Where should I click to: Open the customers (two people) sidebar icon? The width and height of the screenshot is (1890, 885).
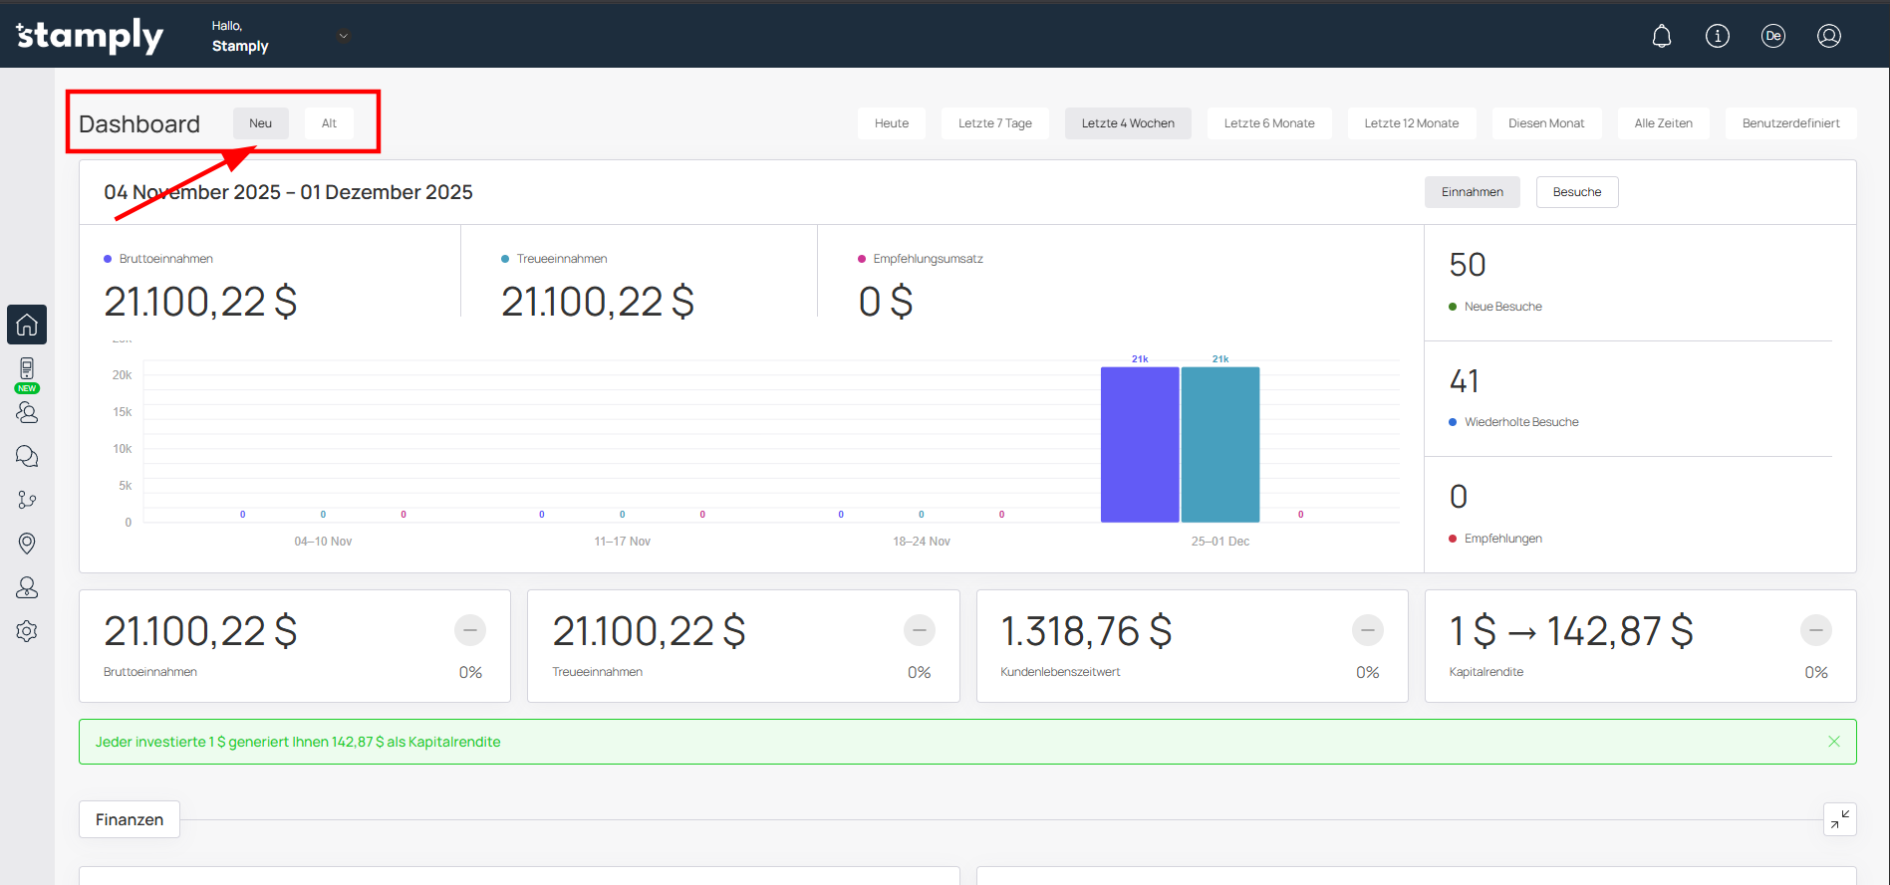(x=27, y=412)
